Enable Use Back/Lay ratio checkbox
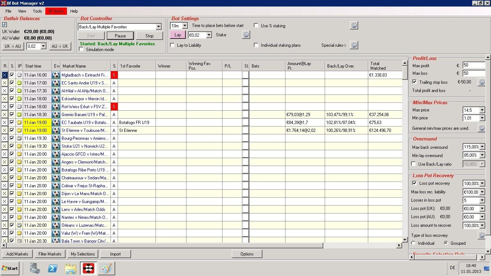 coord(414,164)
